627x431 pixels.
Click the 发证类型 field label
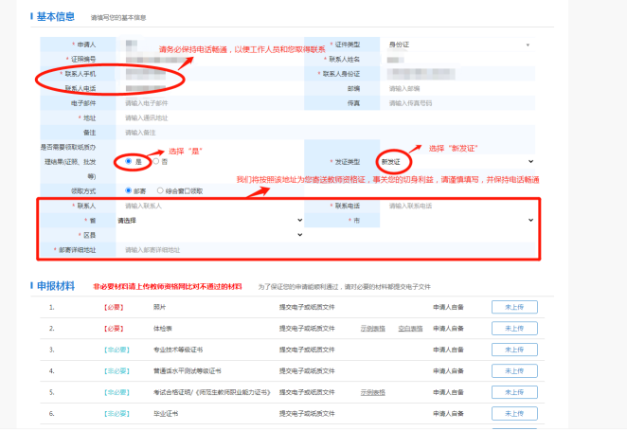click(347, 162)
